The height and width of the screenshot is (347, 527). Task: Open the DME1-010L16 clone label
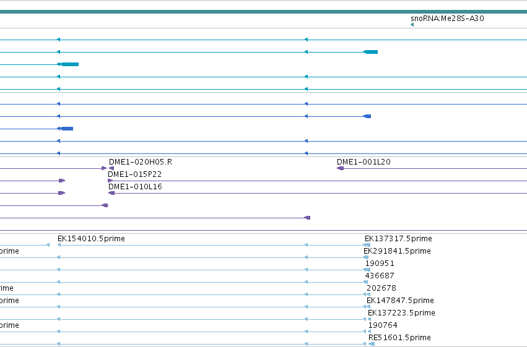(135, 187)
